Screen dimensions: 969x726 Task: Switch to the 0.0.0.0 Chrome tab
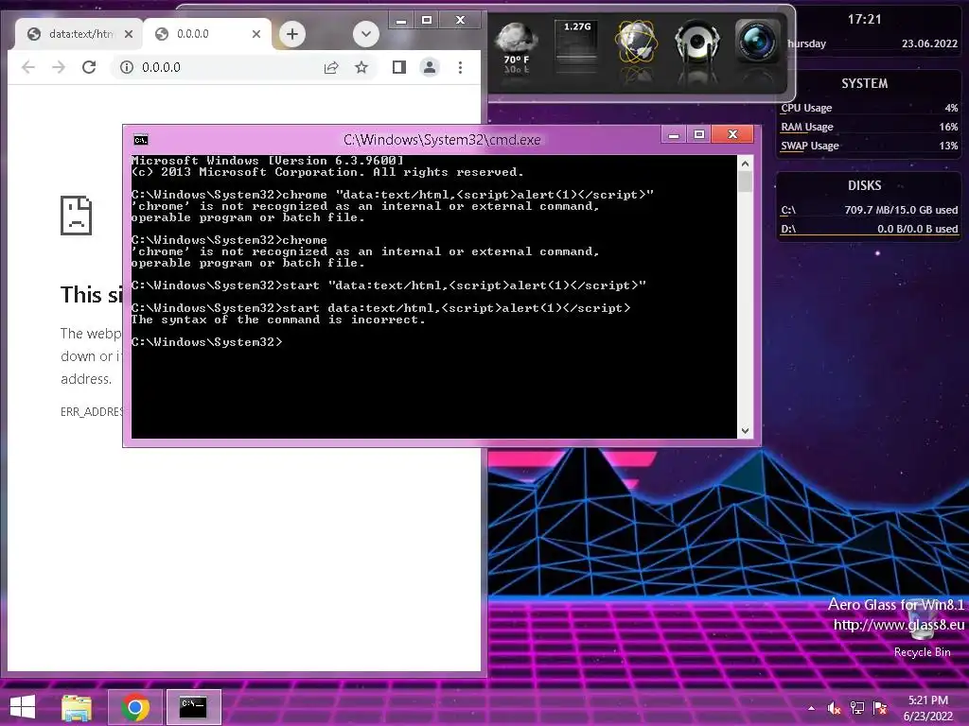pyautogui.click(x=205, y=34)
